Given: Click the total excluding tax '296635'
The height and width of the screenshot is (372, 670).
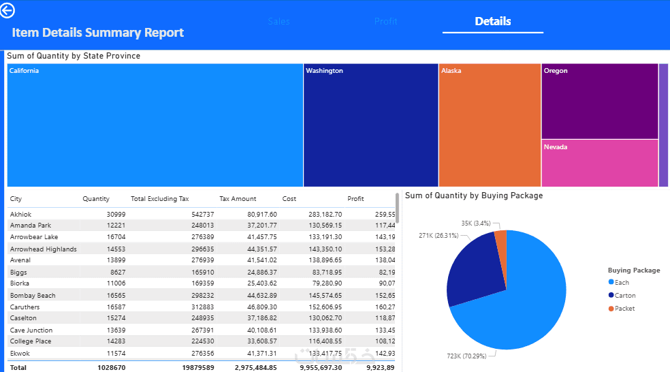Looking at the screenshot, I should 202,249.
